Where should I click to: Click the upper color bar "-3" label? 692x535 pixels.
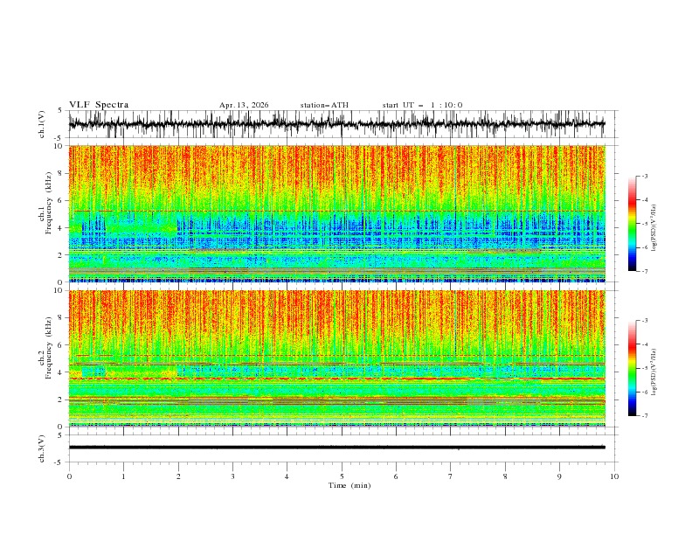[644, 176]
